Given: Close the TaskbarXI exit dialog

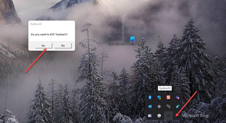Looking at the screenshot, I should point(71,24).
